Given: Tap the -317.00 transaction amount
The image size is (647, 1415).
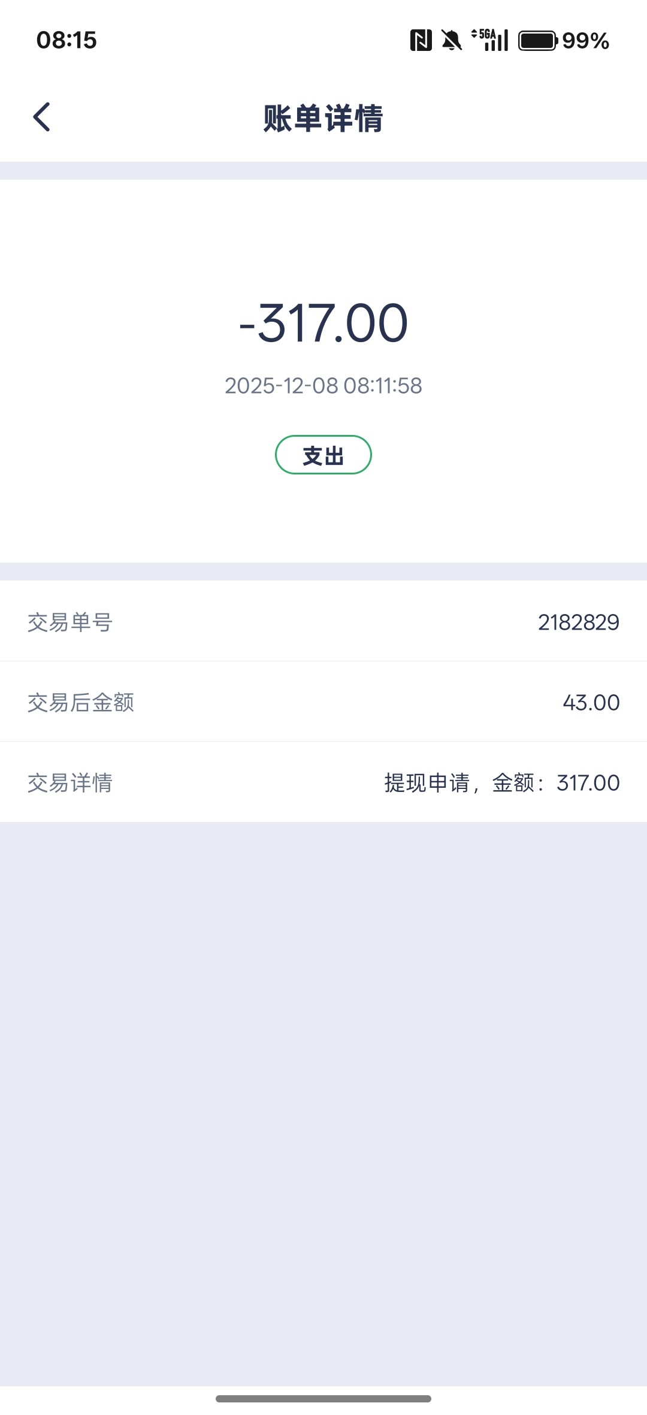Looking at the screenshot, I should (323, 323).
